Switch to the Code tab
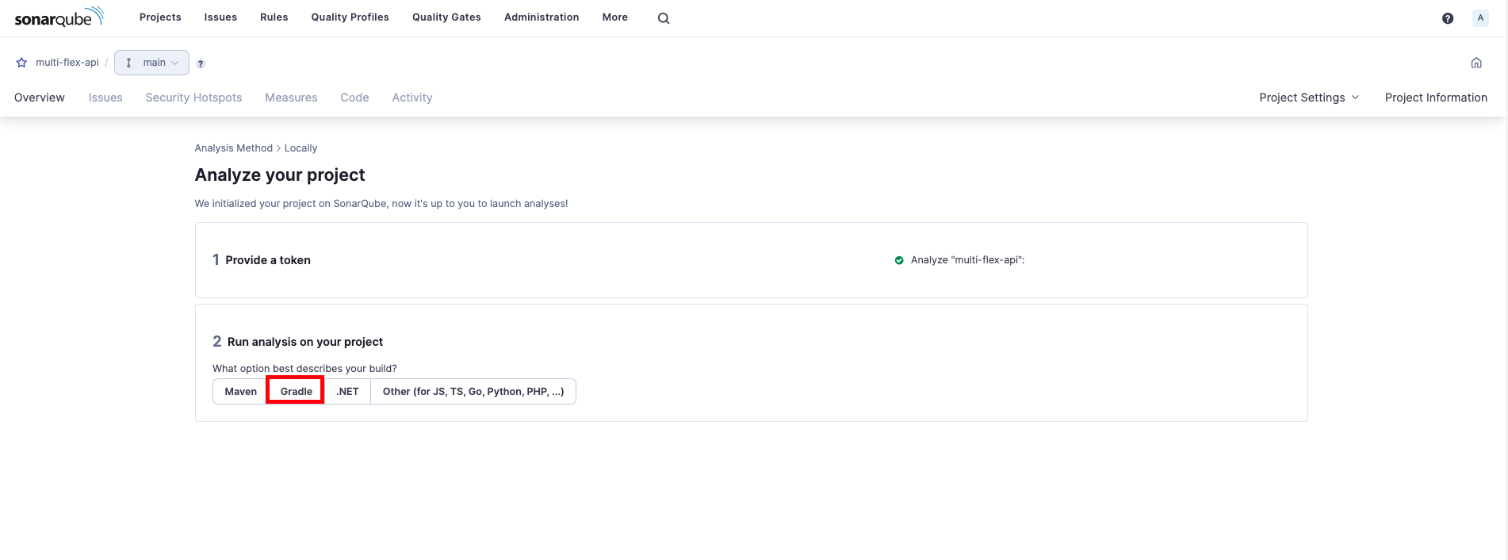 point(354,98)
